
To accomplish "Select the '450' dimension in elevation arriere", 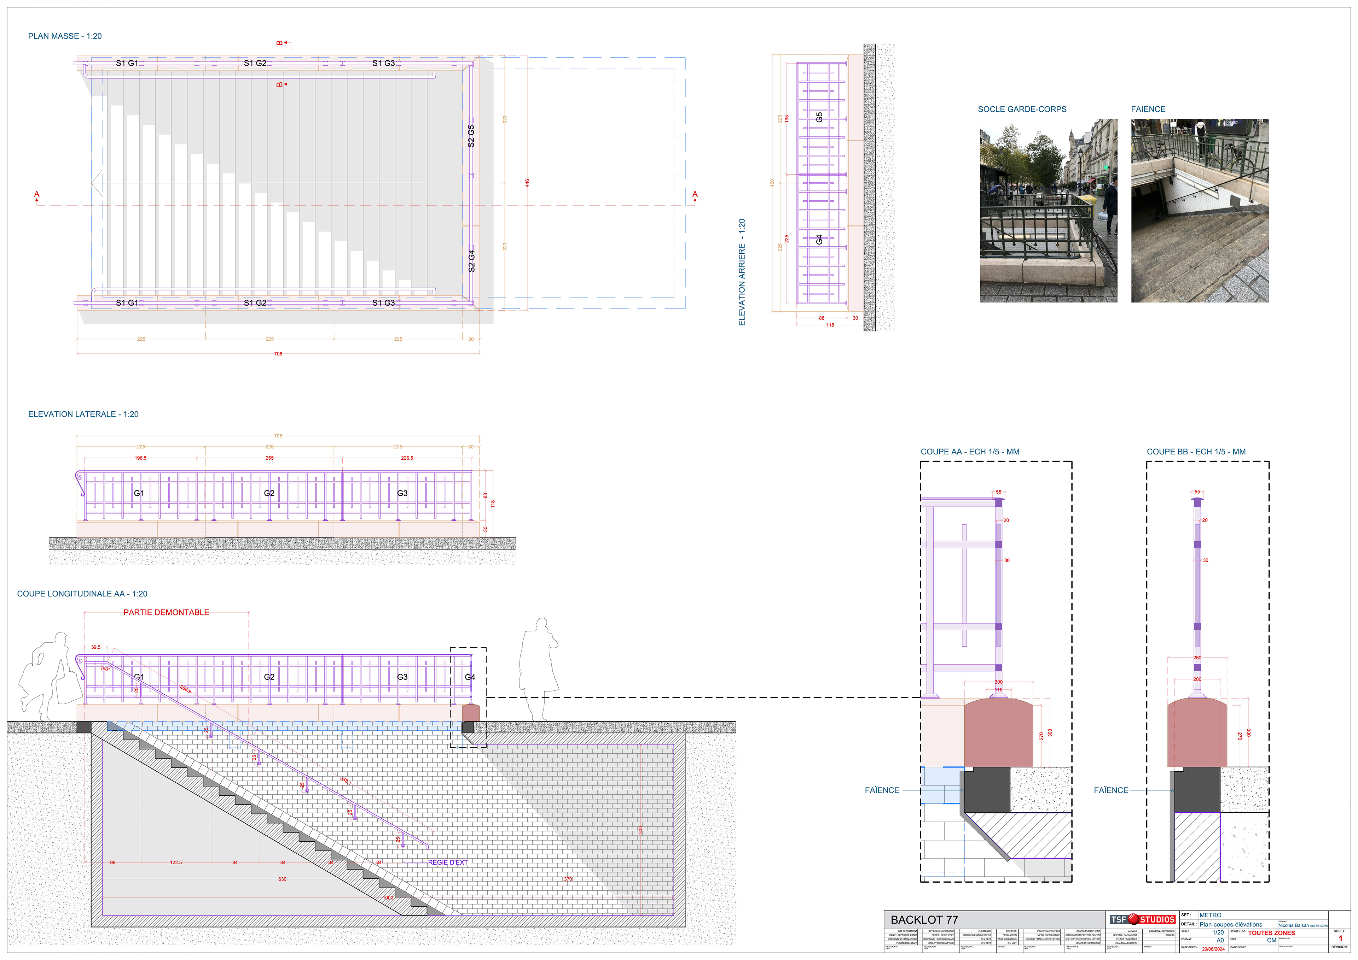I will tap(772, 183).
